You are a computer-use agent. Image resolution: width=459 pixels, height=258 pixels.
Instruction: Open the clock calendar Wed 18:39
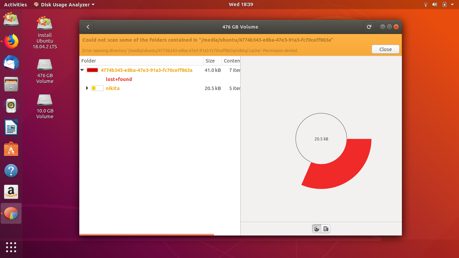pyautogui.click(x=241, y=4)
